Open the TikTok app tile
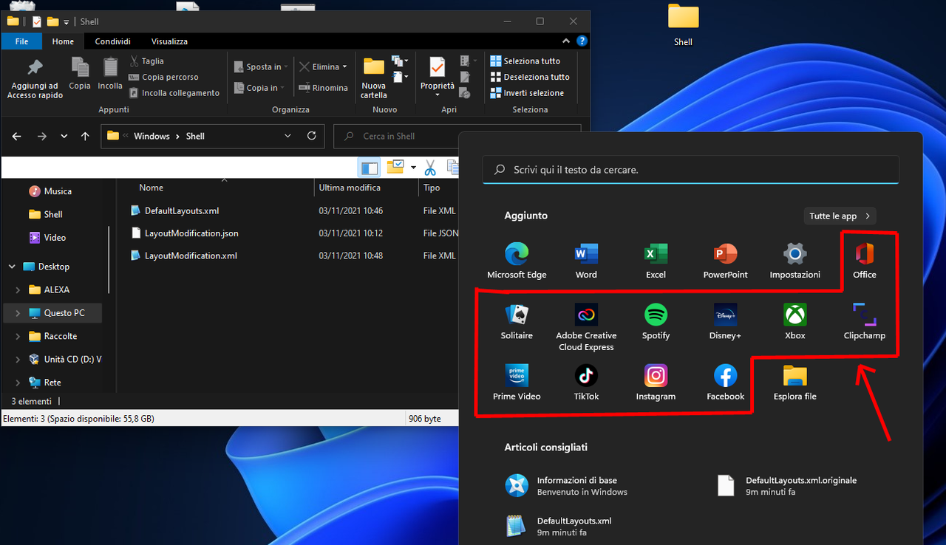 tap(586, 383)
